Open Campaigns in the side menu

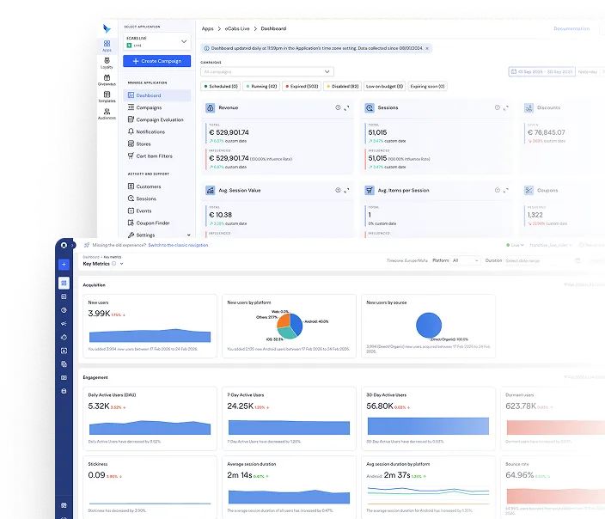[x=149, y=107]
